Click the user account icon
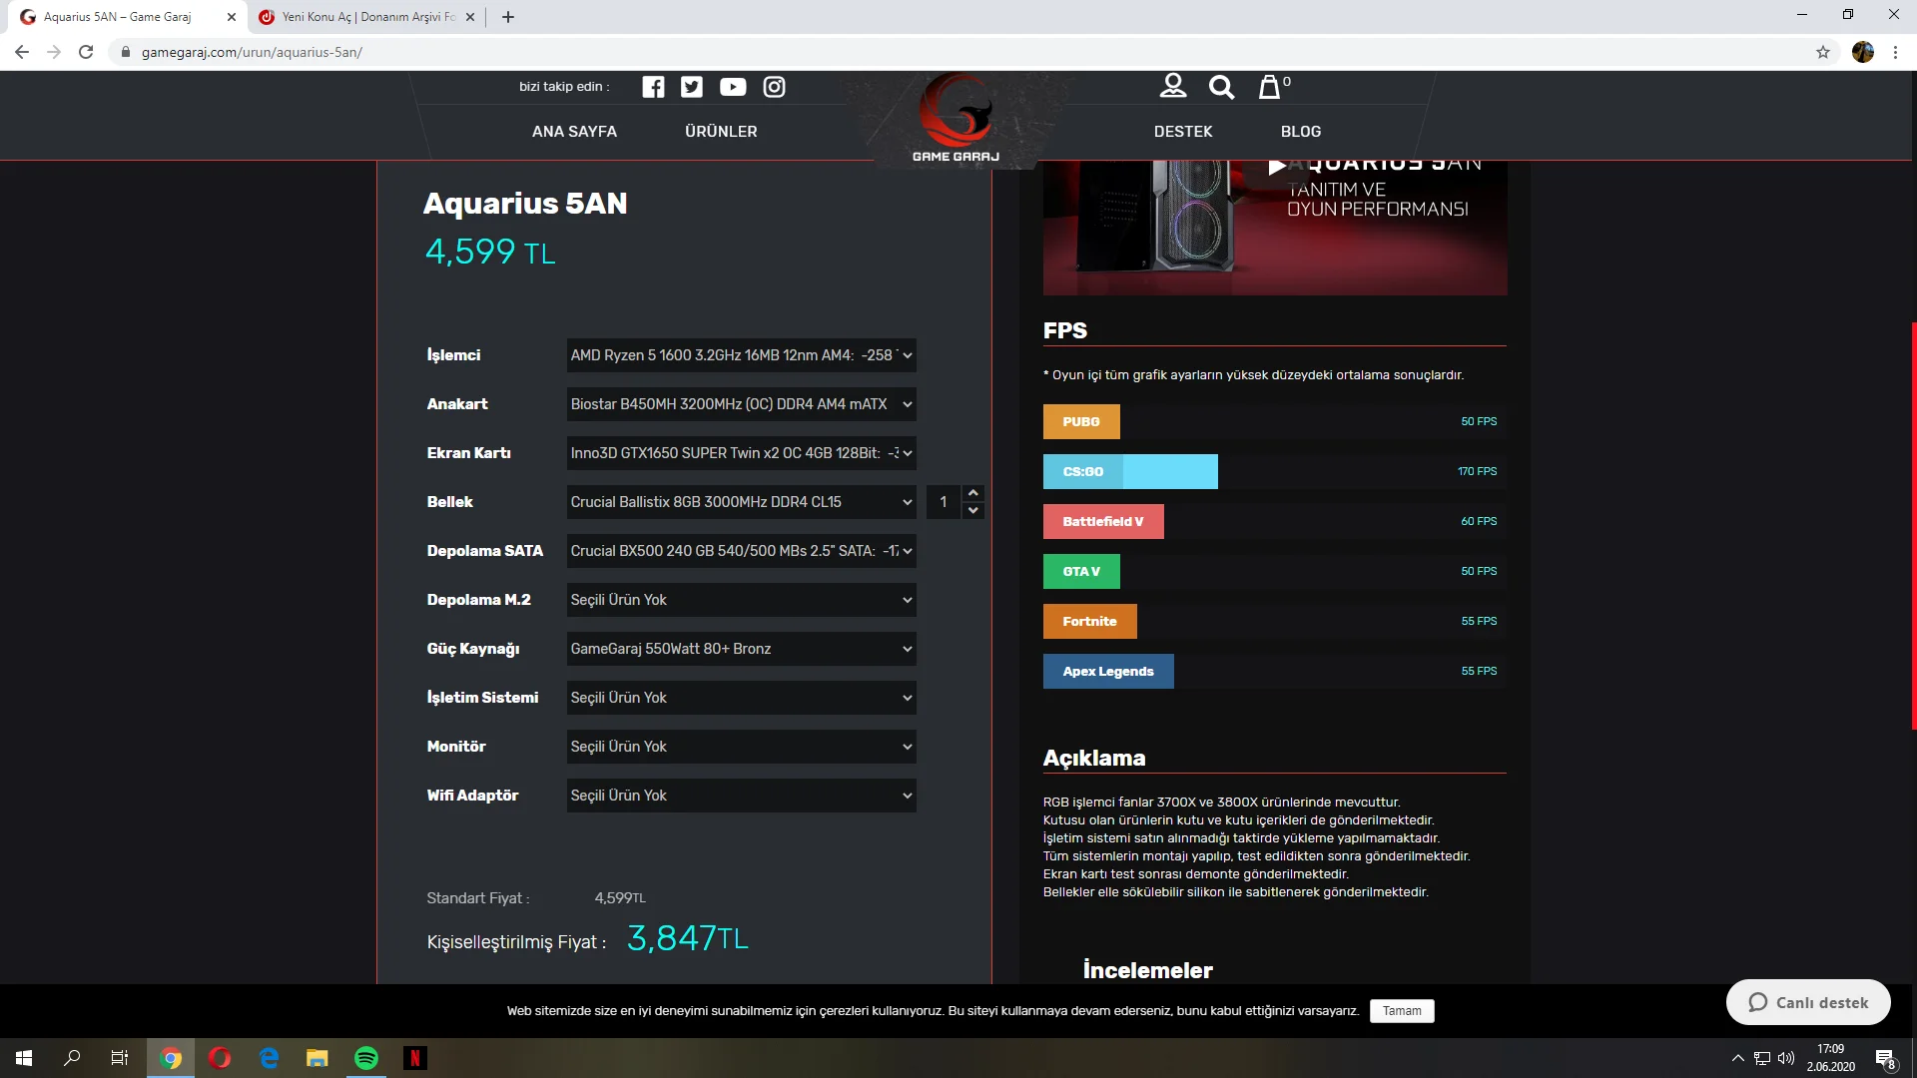1917x1078 pixels. (x=1173, y=87)
